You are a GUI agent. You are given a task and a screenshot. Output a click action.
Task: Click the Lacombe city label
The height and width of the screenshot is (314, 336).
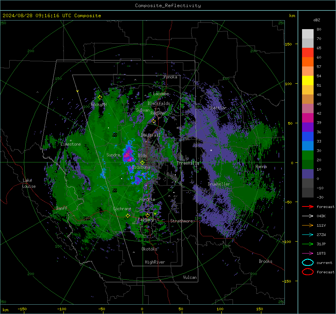coord(161,94)
